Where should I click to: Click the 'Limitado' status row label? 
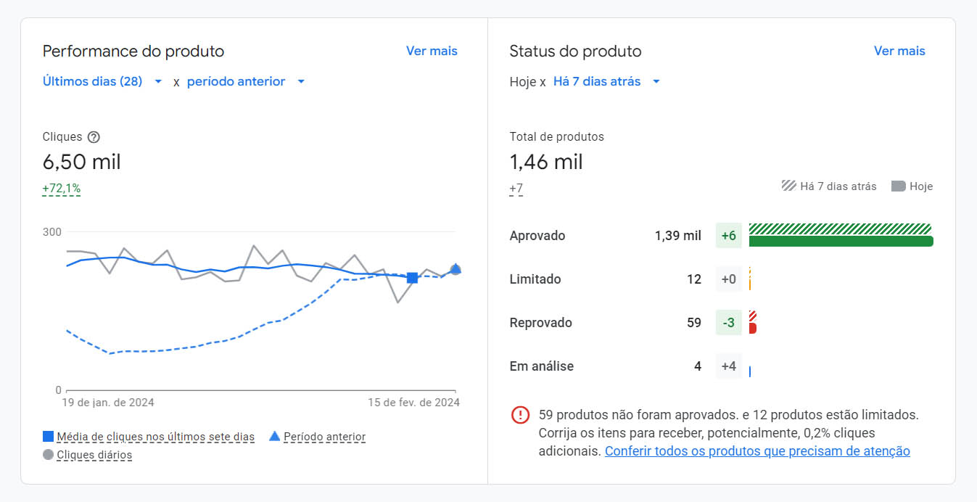pos(535,279)
